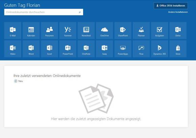Follow the Andere Installationen link

point(178,12)
